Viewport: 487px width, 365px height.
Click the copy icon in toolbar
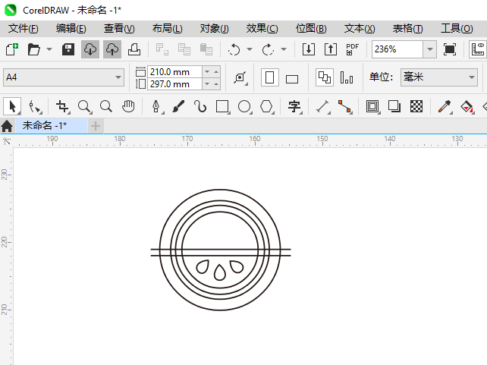(184, 49)
